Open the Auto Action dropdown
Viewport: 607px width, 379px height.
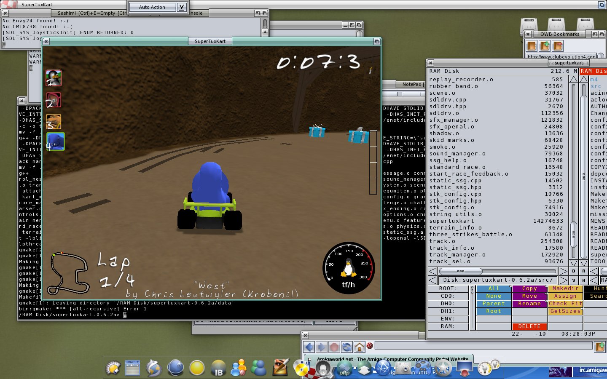[182, 7]
